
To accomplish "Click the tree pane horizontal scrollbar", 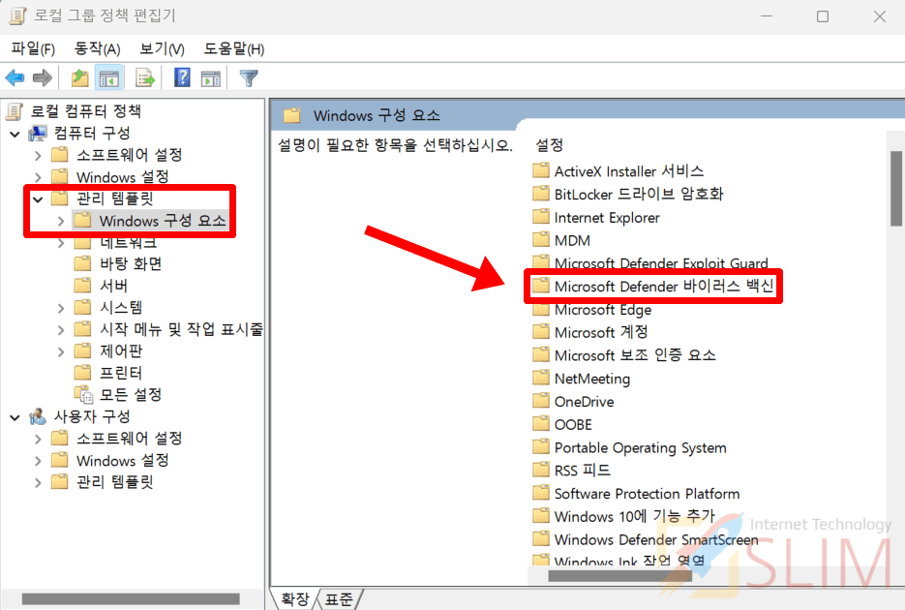I will 131,599.
